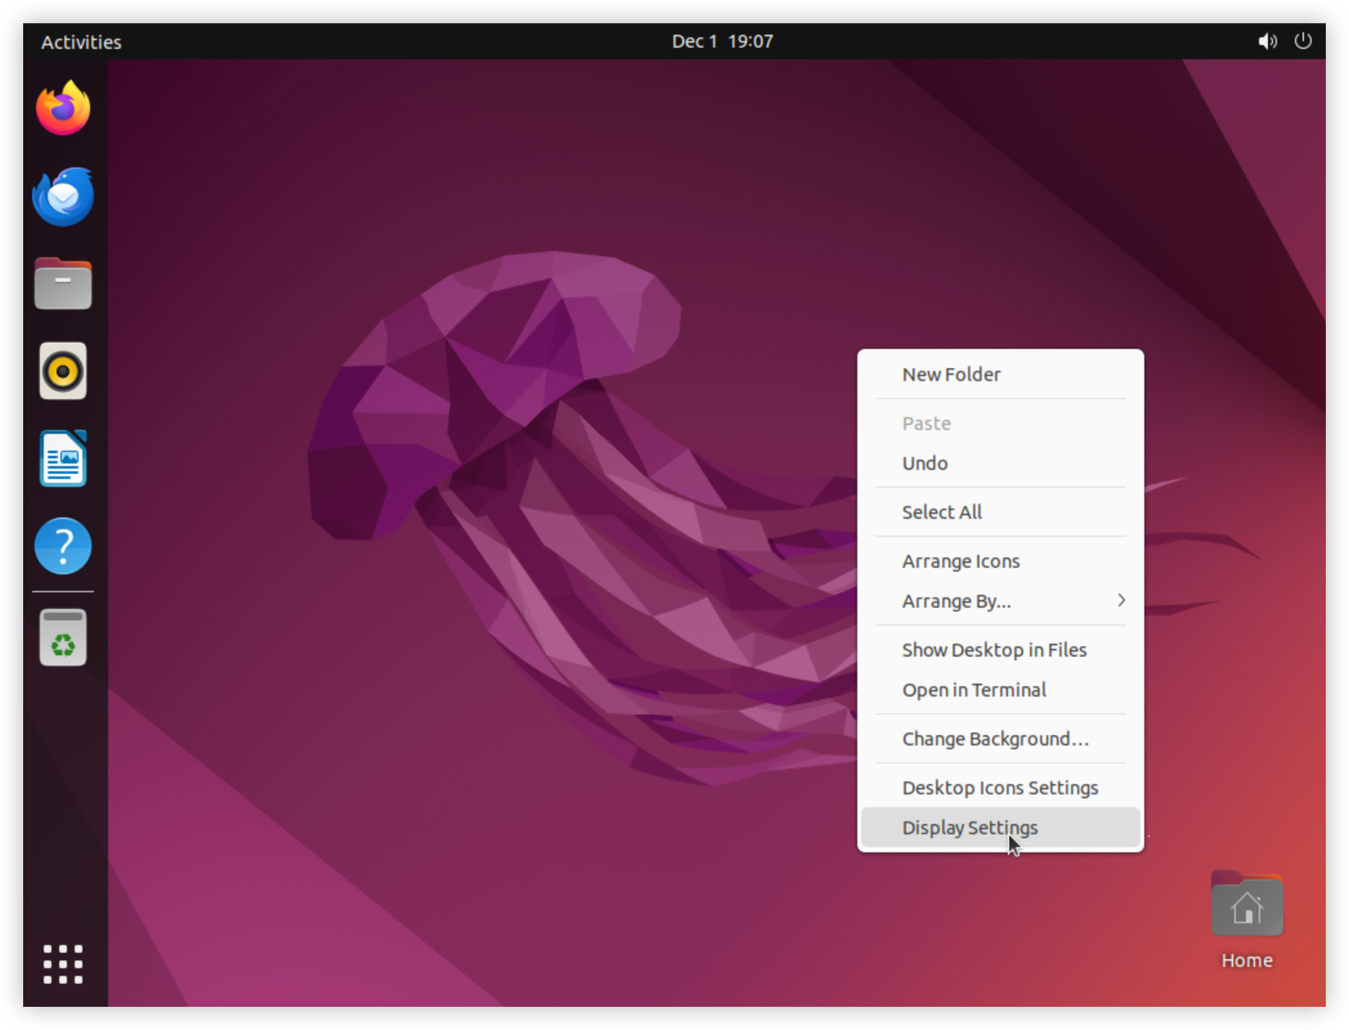Choose Select All menu entry
This screenshot has width=1349, height=1030.
click(x=1000, y=512)
